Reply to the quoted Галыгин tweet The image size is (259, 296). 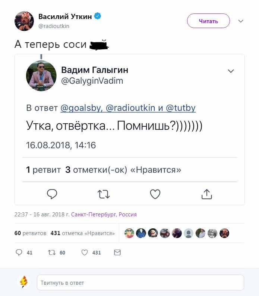[x=52, y=194]
